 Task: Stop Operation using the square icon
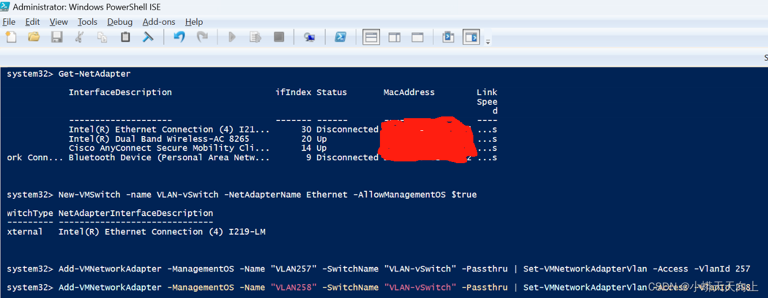[x=279, y=37]
